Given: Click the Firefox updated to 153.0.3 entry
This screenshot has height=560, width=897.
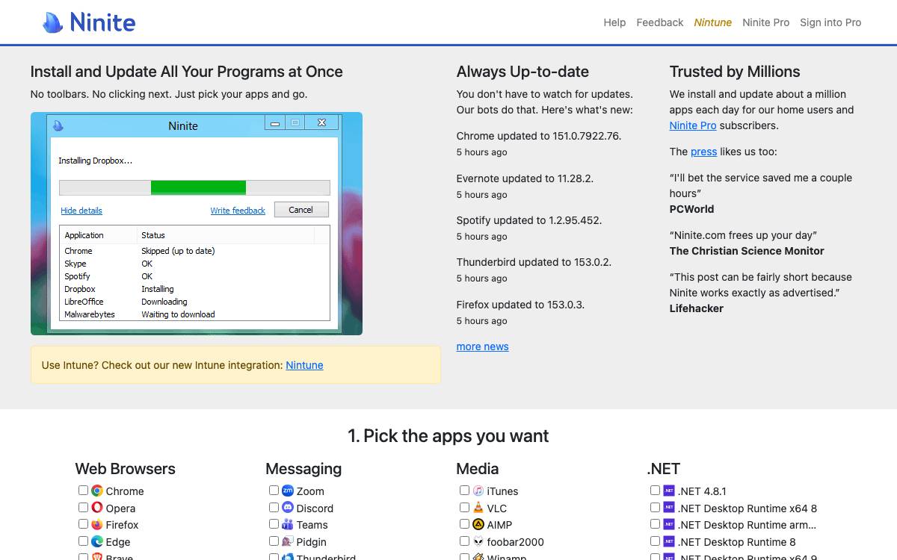Looking at the screenshot, I should pos(521,305).
